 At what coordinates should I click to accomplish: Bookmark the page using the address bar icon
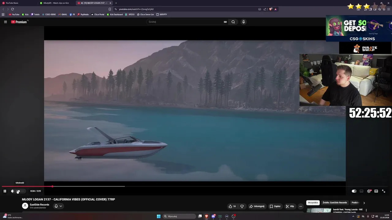(x=110, y=9)
